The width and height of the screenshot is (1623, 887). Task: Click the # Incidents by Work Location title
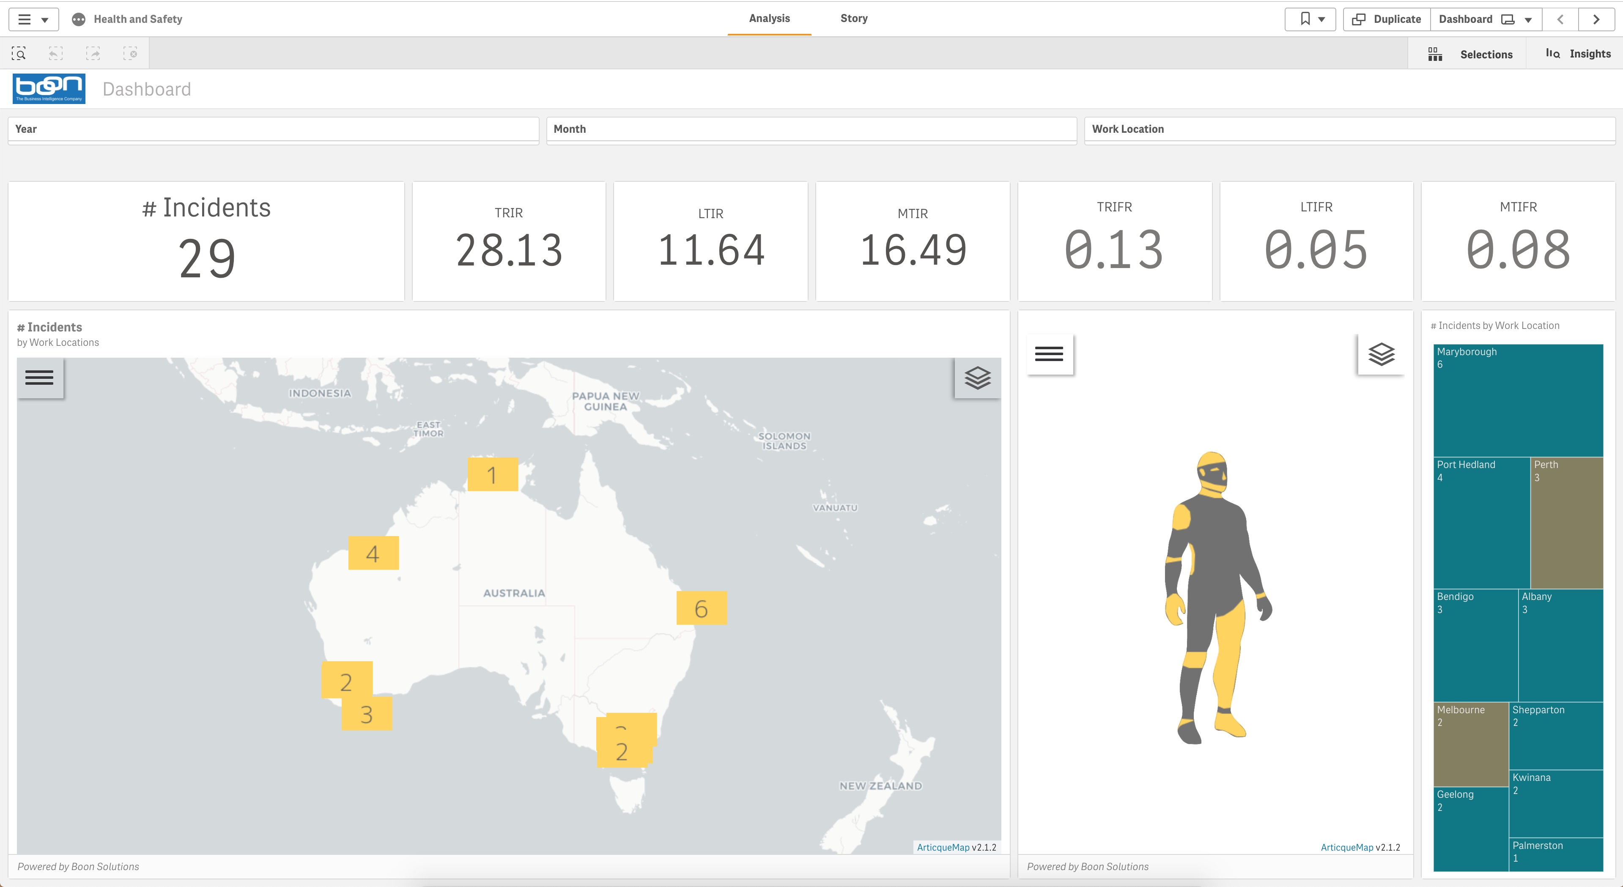coord(1495,326)
